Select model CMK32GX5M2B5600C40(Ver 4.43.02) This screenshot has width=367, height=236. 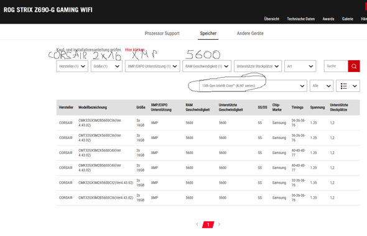(x=100, y=168)
